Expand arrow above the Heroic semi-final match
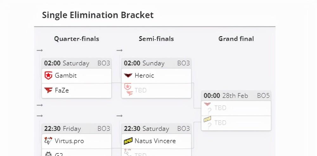Image resolution: width=317 pixels, height=156 pixels. tap(120, 50)
